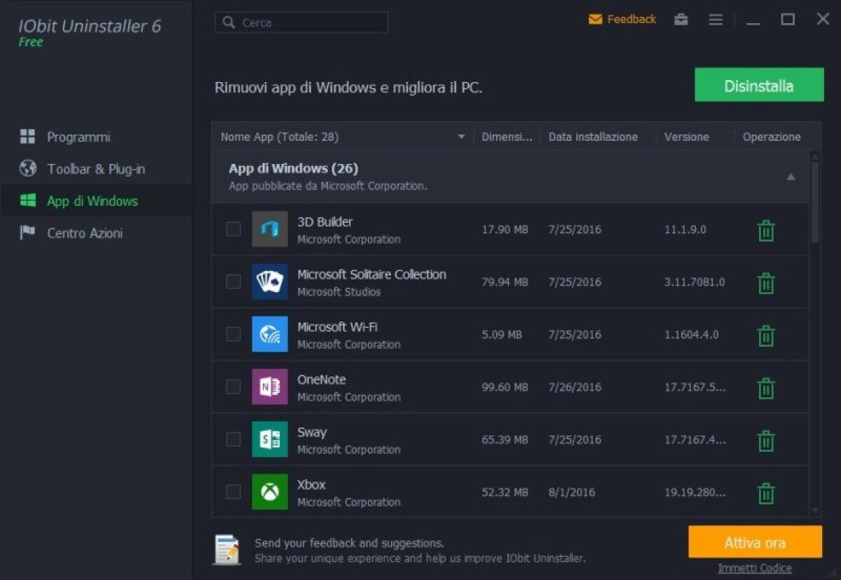Open the Immetti Codice link
The height and width of the screenshot is (580, 841).
click(x=755, y=567)
